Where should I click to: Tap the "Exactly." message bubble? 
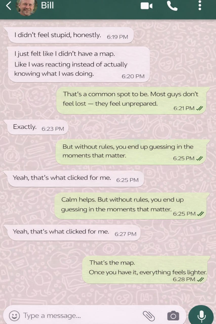(37, 127)
